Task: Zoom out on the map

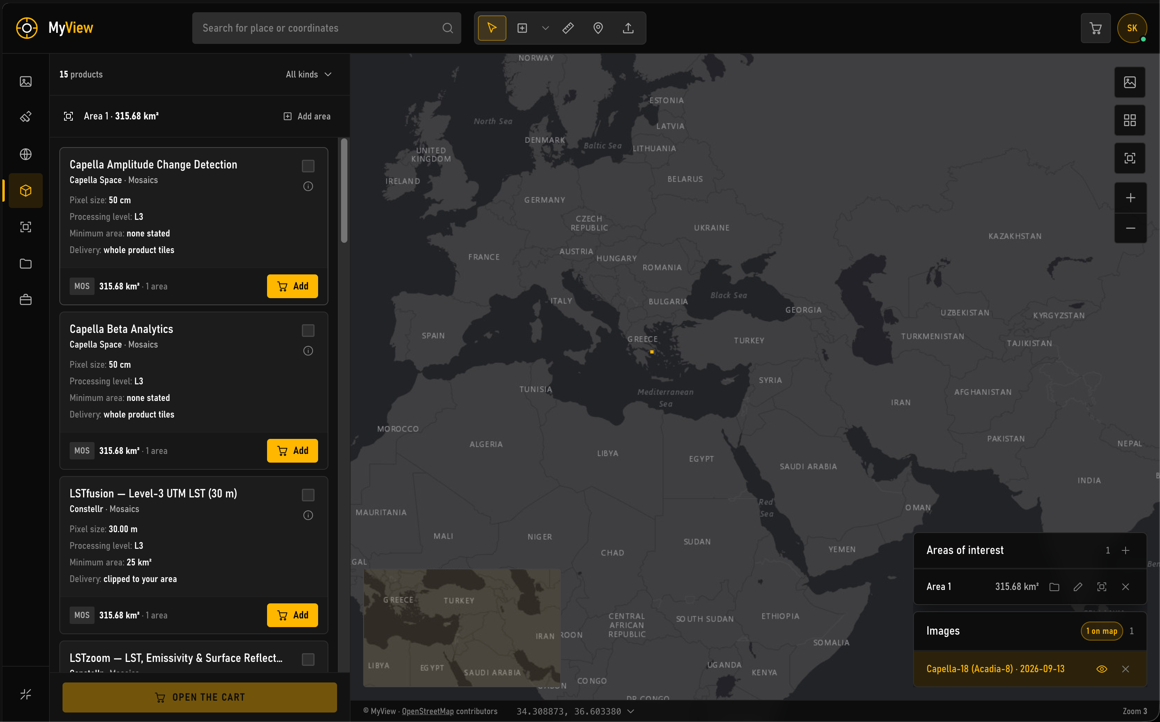Action: pyautogui.click(x=1130, y=228)
